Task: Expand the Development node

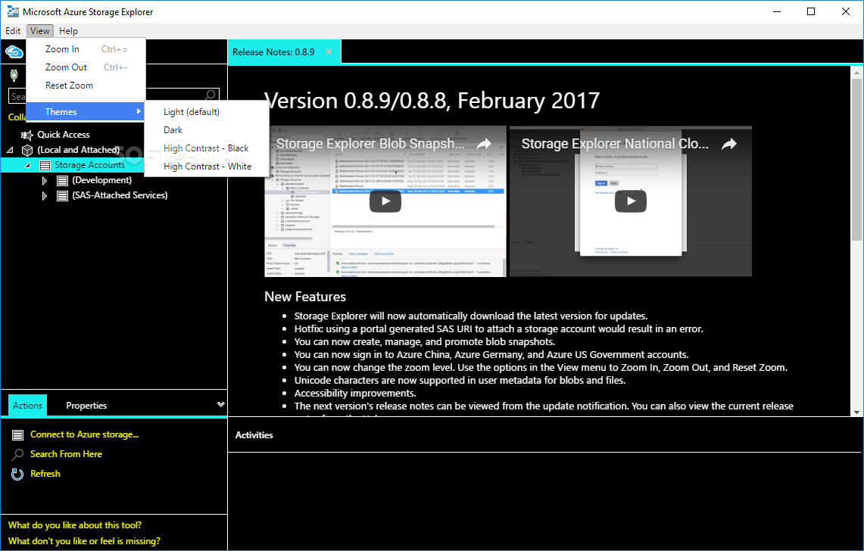Action: pyautogui.click(x=45, y=180)
